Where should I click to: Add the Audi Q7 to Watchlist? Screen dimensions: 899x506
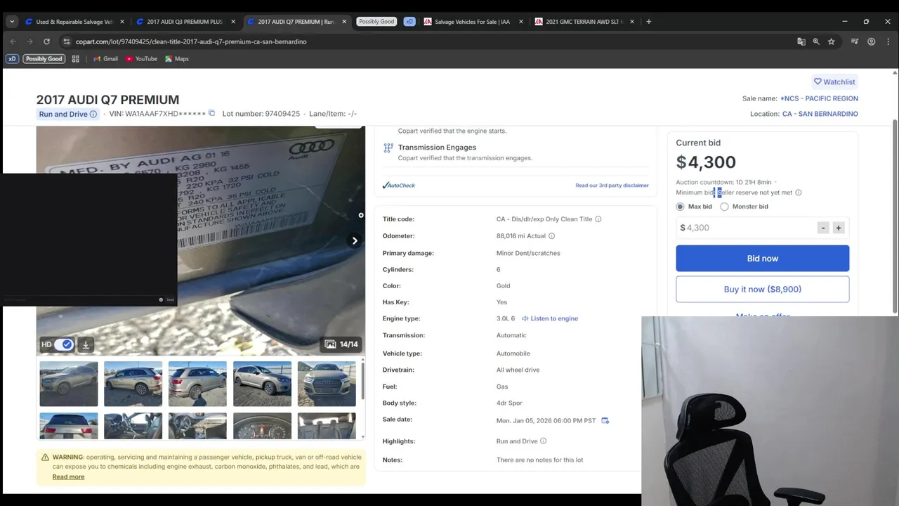(834, 82)
